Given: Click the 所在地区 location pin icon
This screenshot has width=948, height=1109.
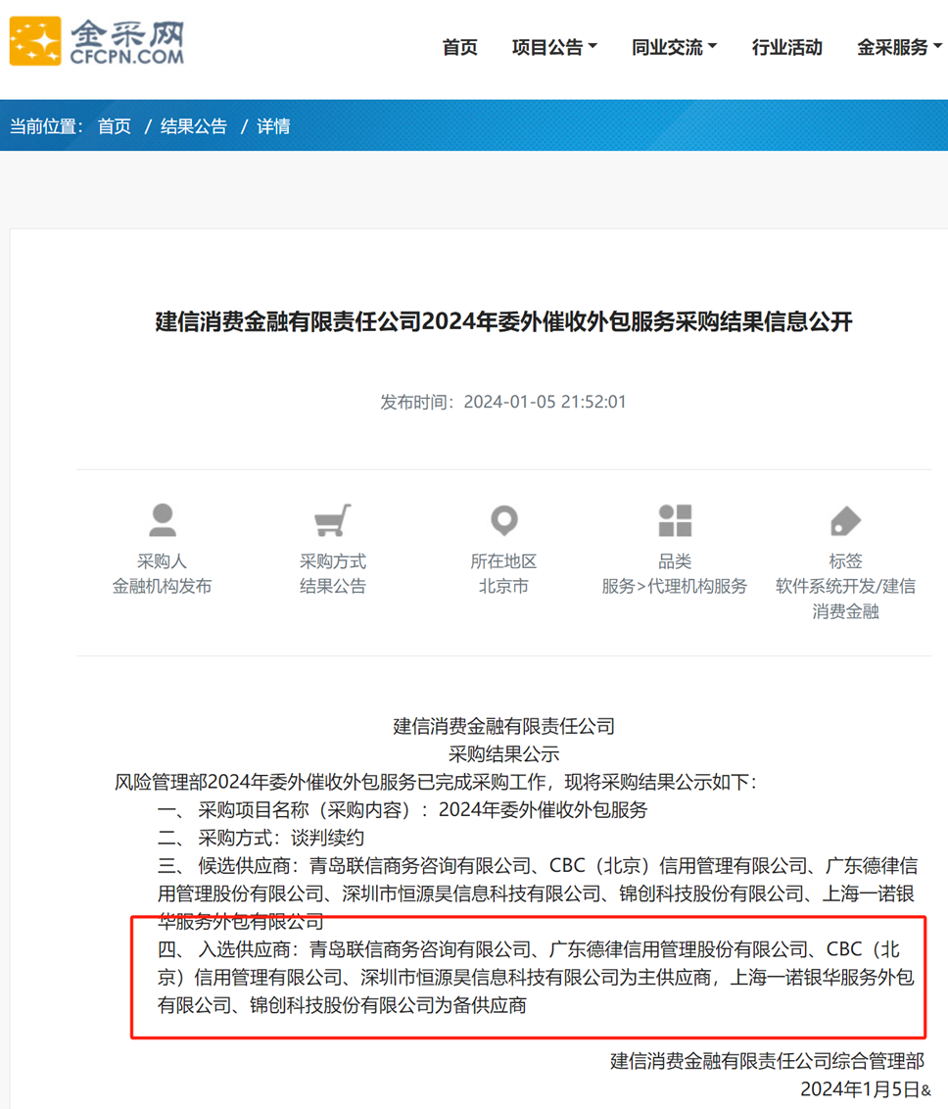Looking at the screenshot, I should (x=504, y=520).
